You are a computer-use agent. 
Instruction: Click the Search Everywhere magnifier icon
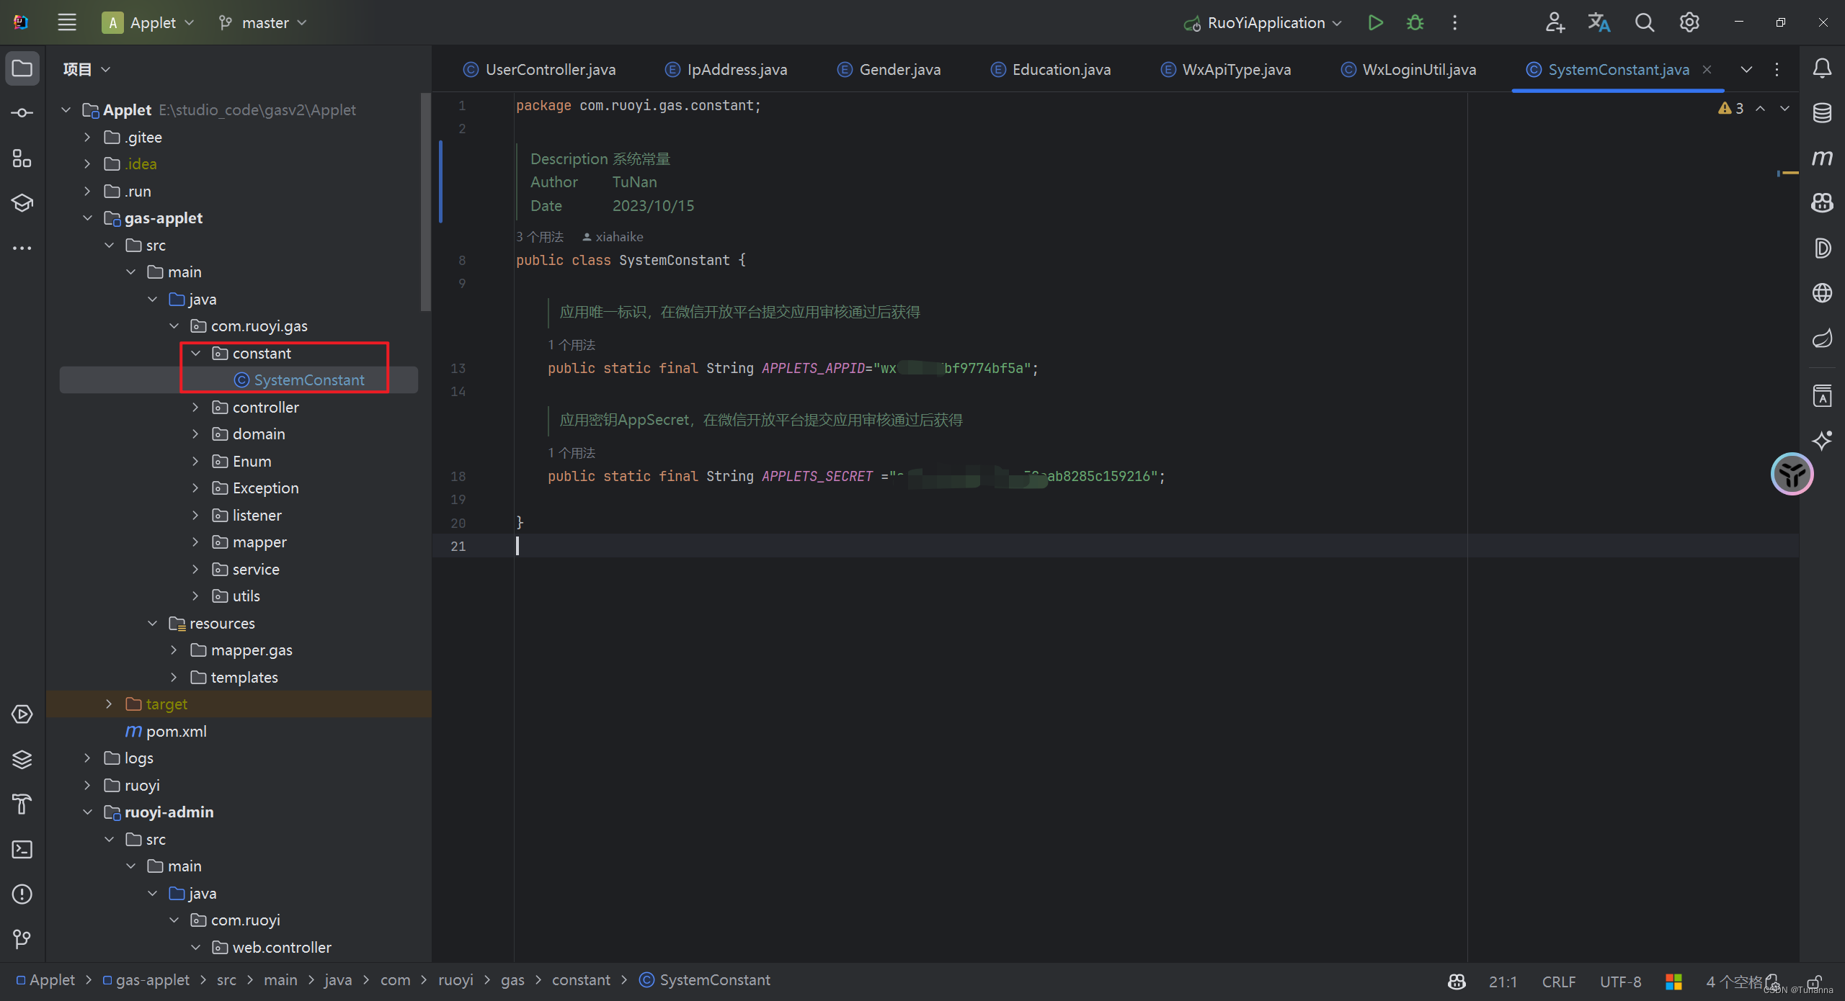1644,22
